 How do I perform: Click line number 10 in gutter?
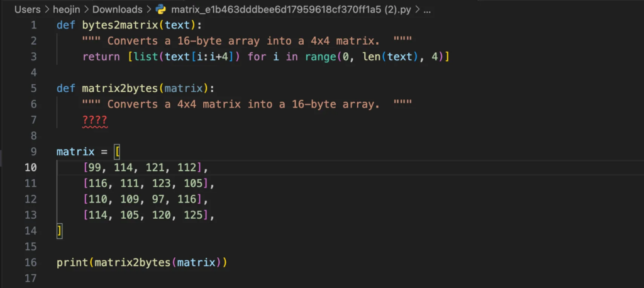pos(31,167)
